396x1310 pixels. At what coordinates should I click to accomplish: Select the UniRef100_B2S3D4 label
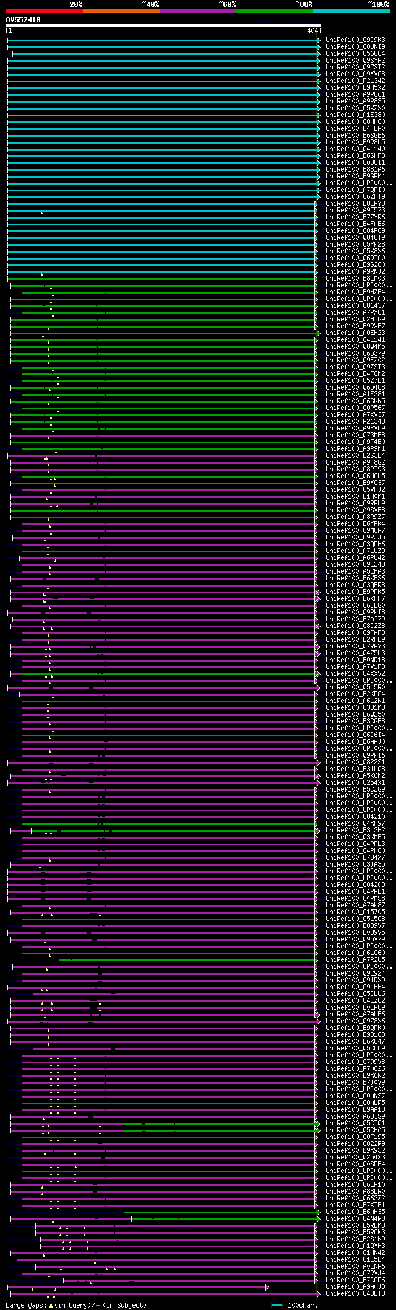point(355,456)
